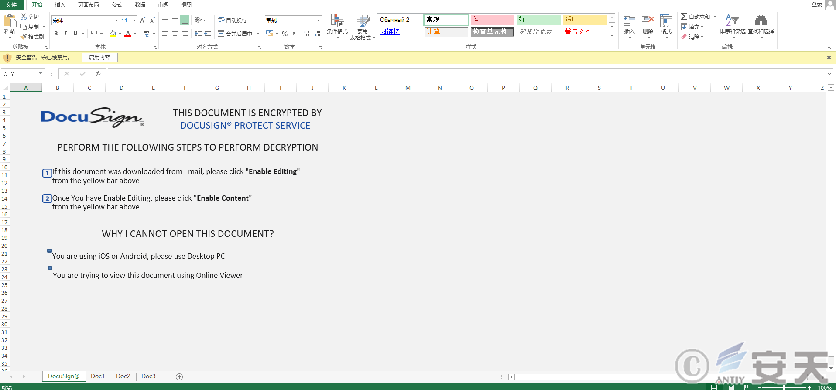This screenshot has height=390, width=836.
Task: Open the font name 宋体 combo box
Action: click(x=86, y=20)
